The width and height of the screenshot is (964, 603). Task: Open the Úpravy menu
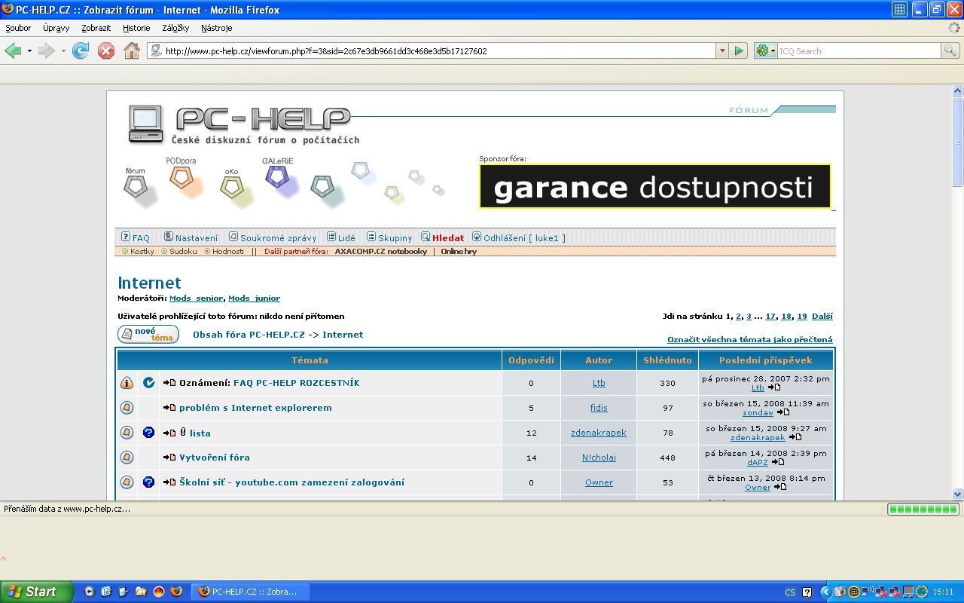(x=56, y=28)
